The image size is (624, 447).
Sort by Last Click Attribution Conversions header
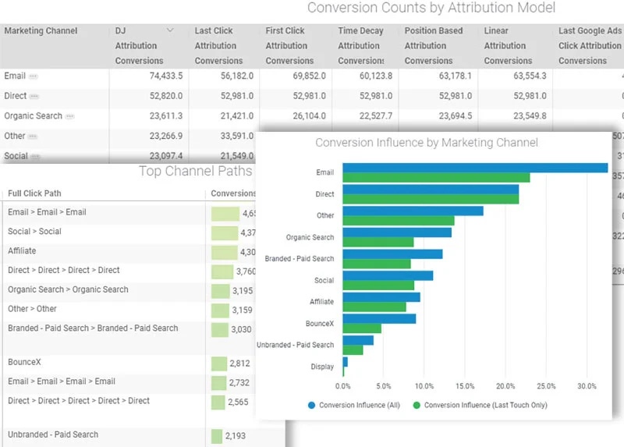point(218,46)
